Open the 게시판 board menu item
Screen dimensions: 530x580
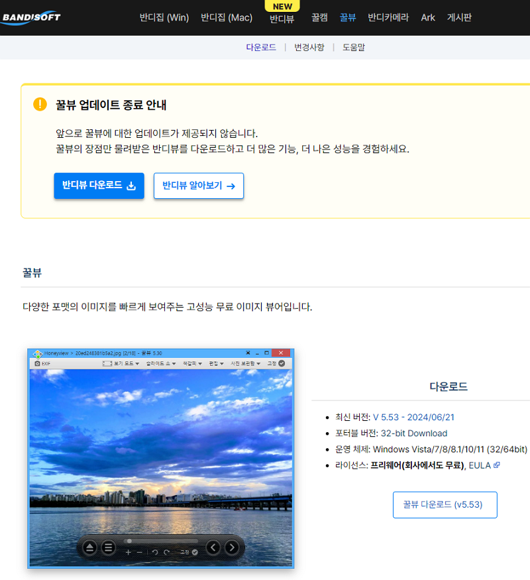[459, 17]
